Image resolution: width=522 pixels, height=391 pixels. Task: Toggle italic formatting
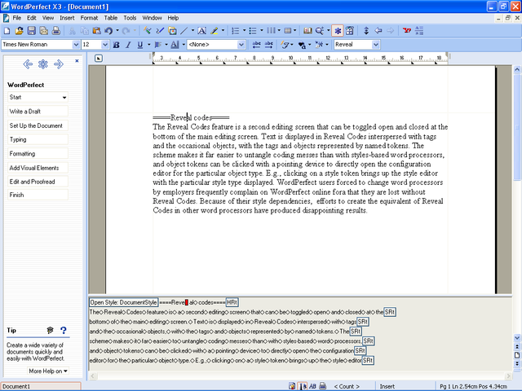(128, 45)
